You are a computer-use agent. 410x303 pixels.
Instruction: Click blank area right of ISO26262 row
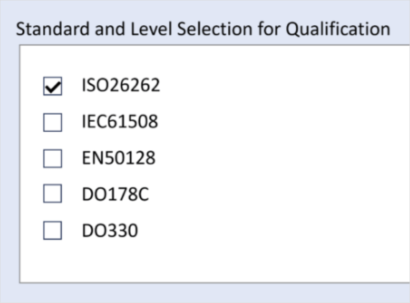coord(272,86)
